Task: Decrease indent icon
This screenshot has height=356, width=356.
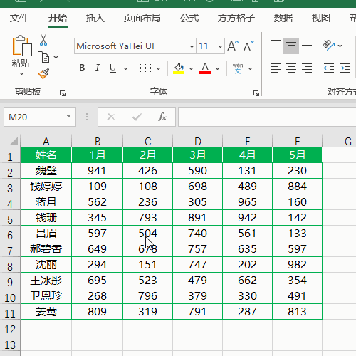Action: point(329,68)
